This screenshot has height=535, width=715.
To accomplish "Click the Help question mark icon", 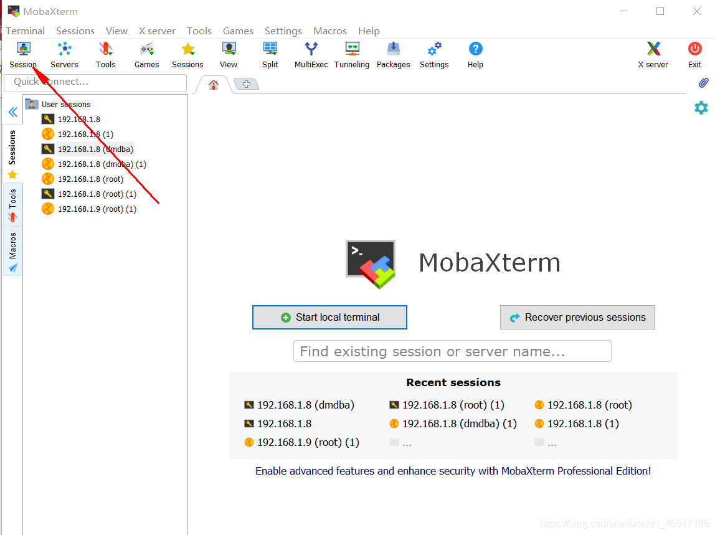I will pyautogui.click(x=475, y=49).
